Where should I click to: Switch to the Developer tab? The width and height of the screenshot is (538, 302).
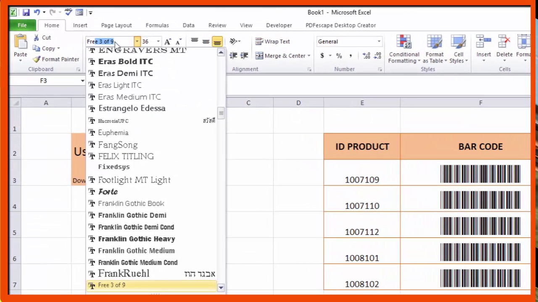click(279, 25)
